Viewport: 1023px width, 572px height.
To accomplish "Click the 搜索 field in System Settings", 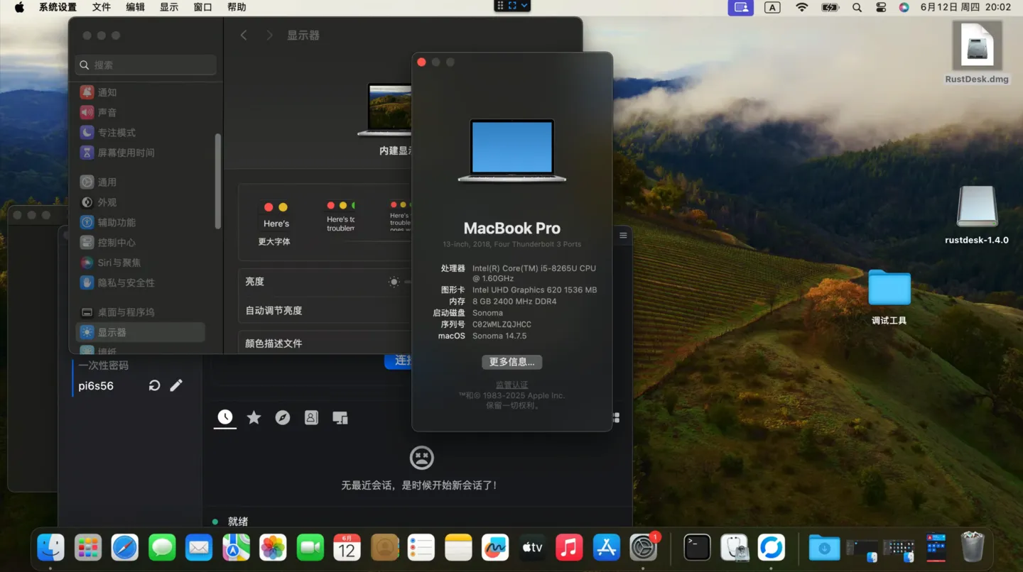I will [146, 65].
